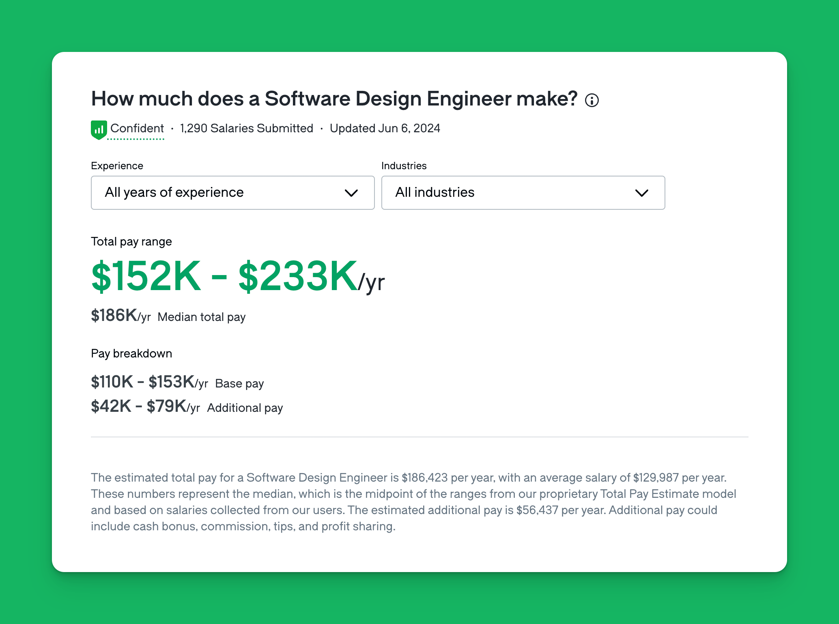Click the chevron in the Experience dropdown
This screenshot has height=624, width=839.
[351, 193]
